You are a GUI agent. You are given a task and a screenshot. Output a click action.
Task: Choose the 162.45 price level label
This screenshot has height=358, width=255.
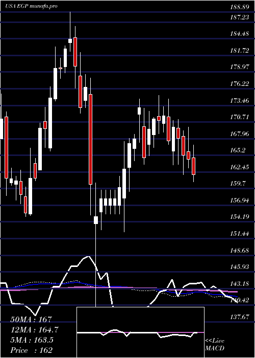239,167
